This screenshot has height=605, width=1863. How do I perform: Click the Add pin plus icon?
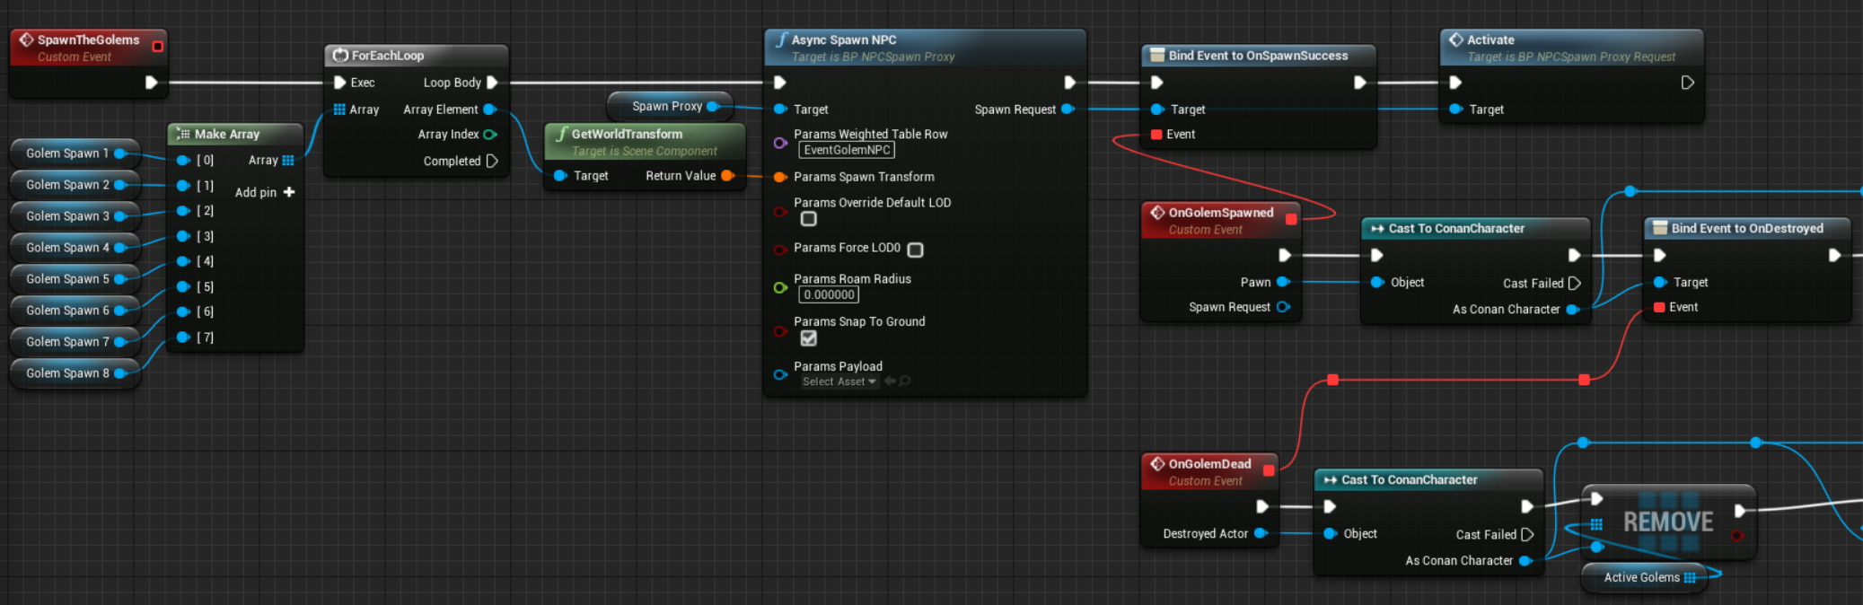(289, 192)
